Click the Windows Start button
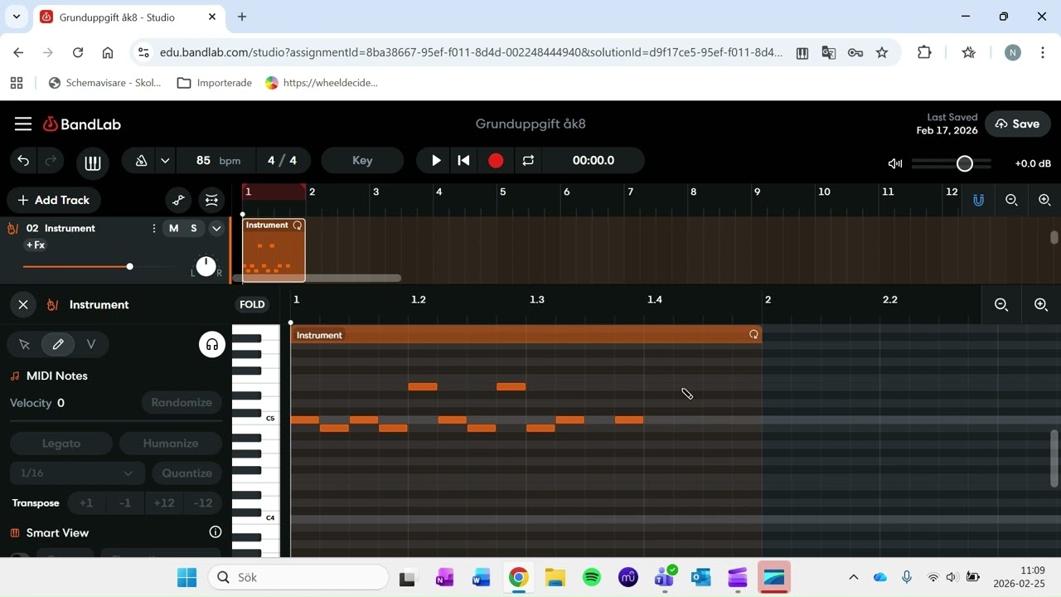 [187, 577]
